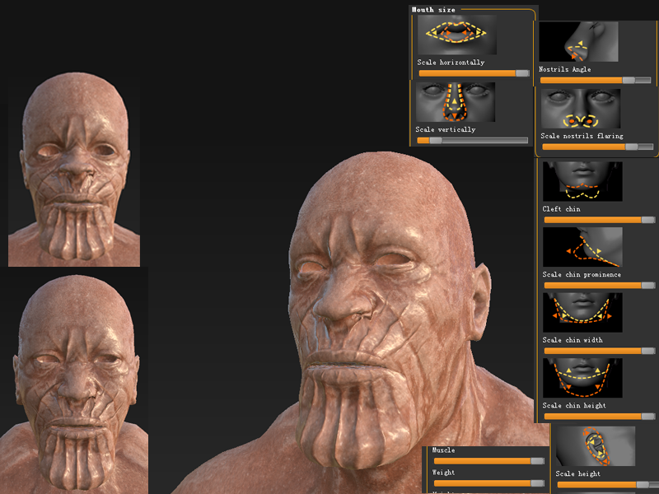Click the Cleft chin label
Image resolution: width=659 pixels, height=494 pixels.
tap(562, 209)
